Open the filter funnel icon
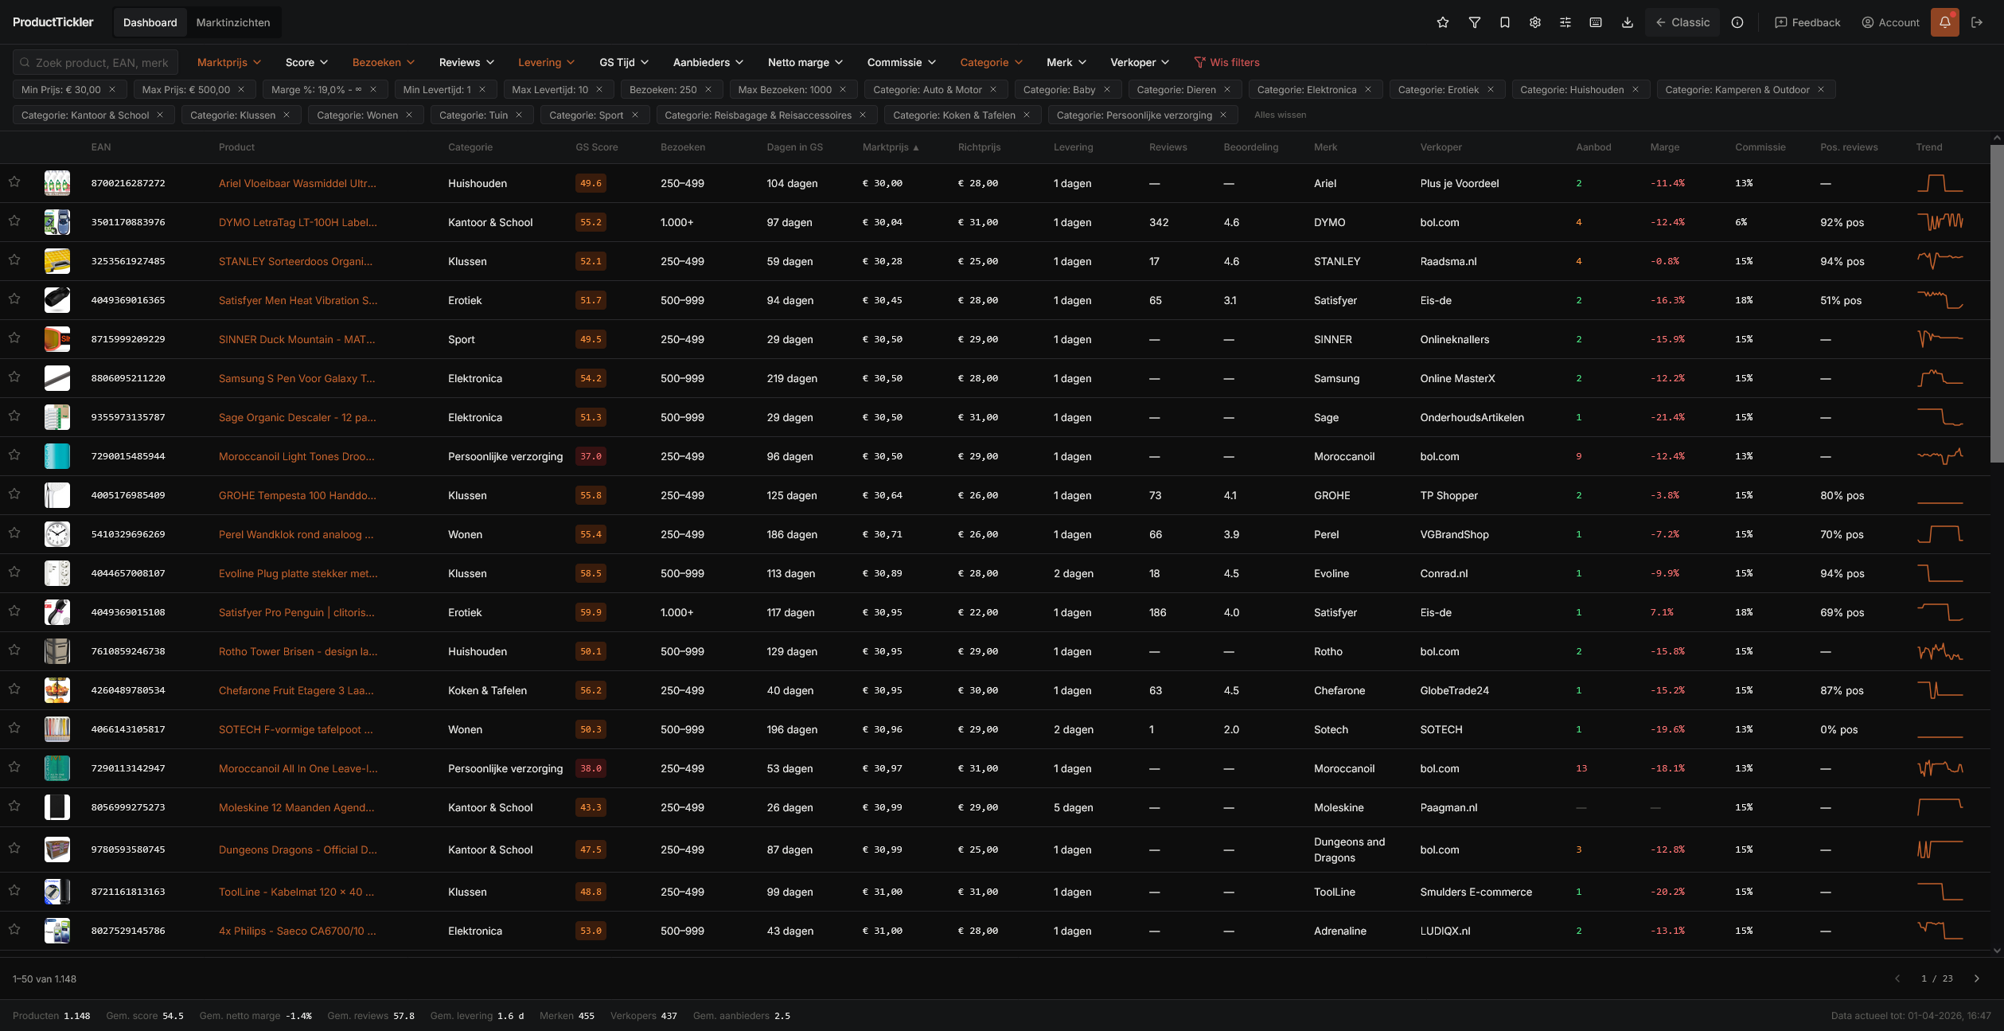 [x=1474, y=21]
